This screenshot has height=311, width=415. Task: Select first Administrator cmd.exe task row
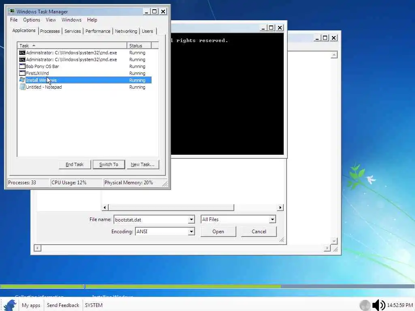pos(84,53)
